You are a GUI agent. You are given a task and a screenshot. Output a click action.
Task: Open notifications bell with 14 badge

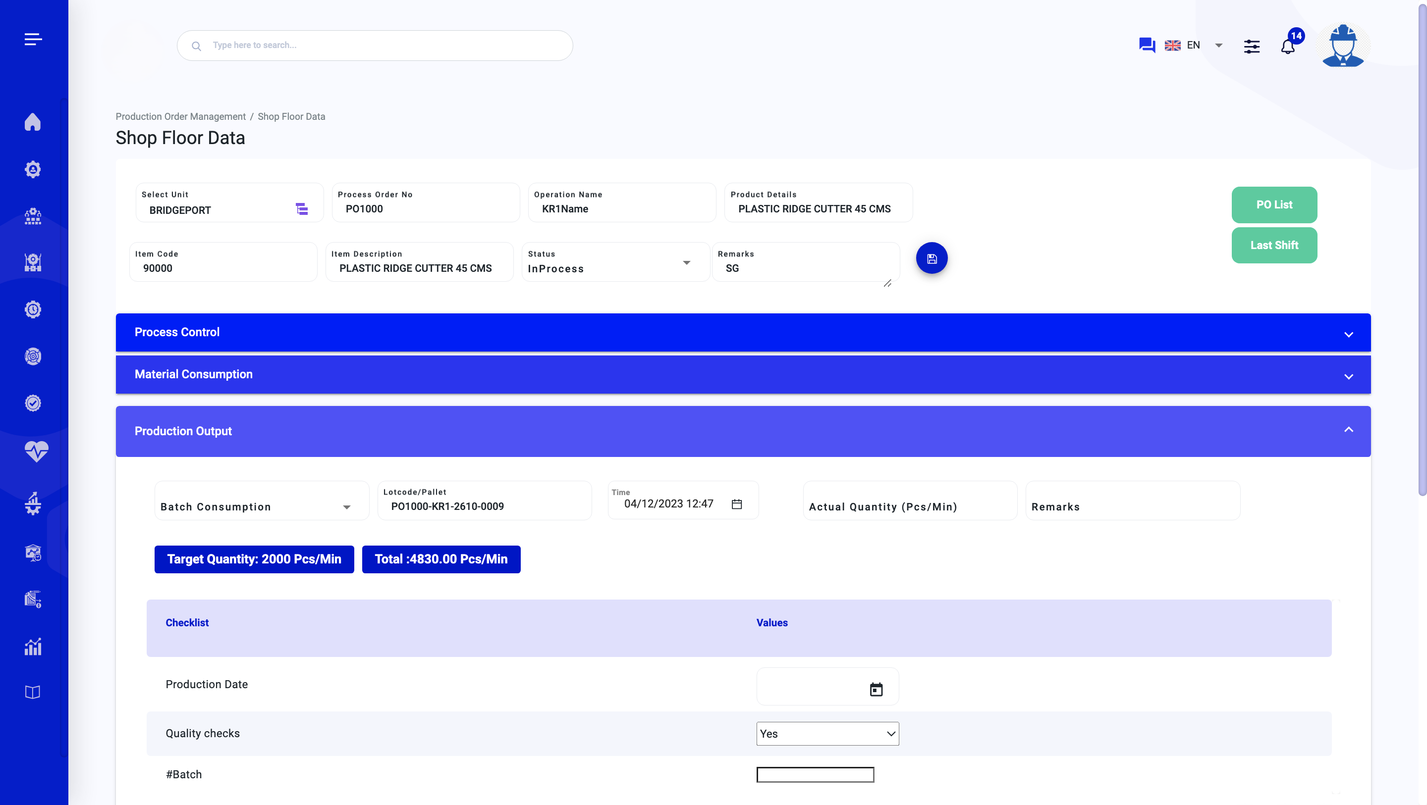[1288, 47]
